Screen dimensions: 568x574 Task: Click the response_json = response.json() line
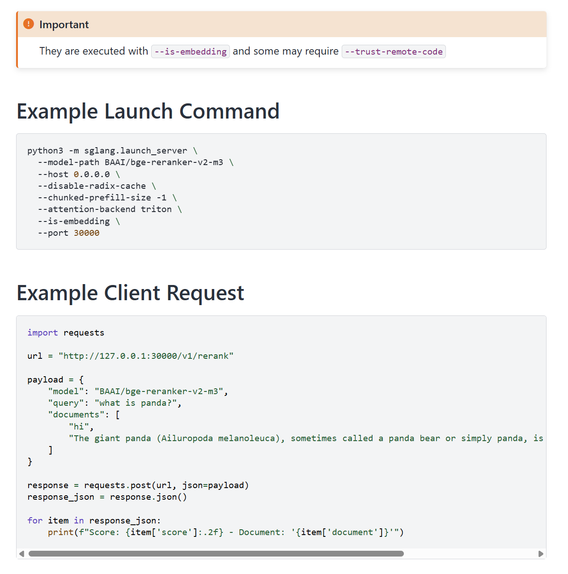[x=107, y=497]
